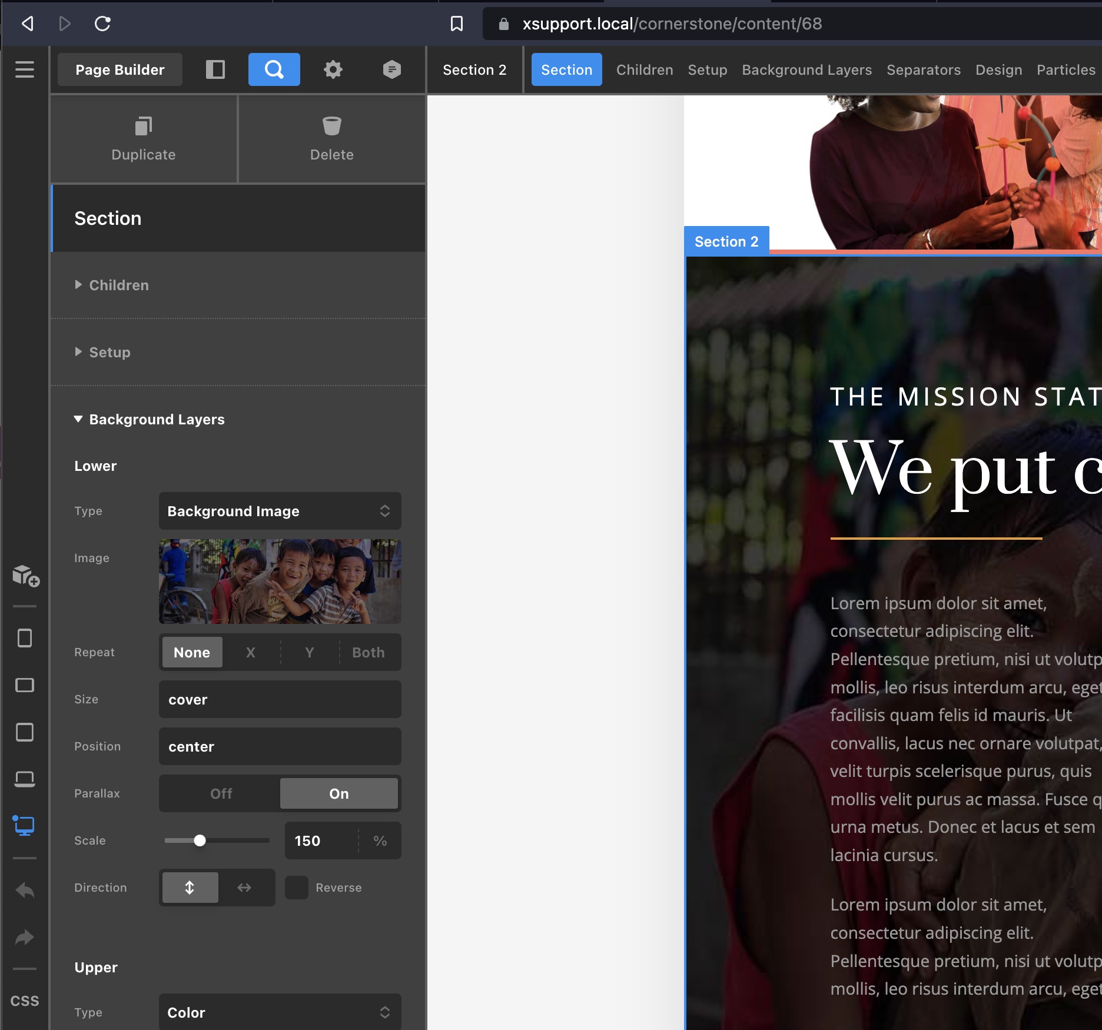Click the redo arrow icon
This screenshot has height=1030, width=1102.
click(25, 937)
